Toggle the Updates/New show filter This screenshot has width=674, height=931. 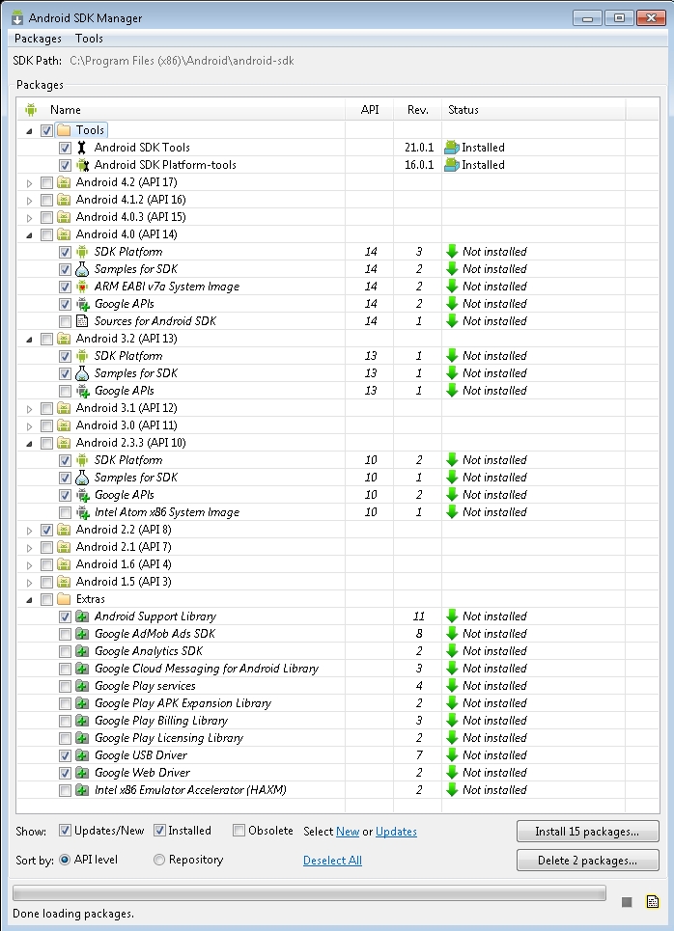pyautogui.click(x=66, y=831)
